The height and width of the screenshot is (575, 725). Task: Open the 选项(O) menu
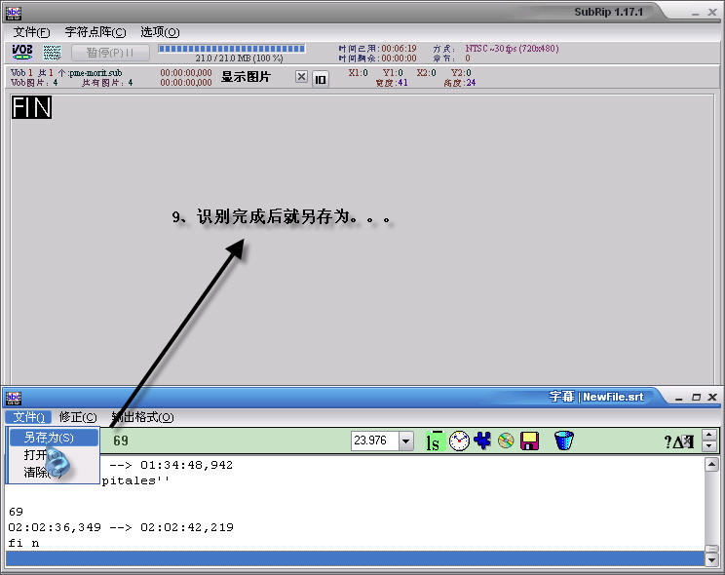[x=160, y=32]
